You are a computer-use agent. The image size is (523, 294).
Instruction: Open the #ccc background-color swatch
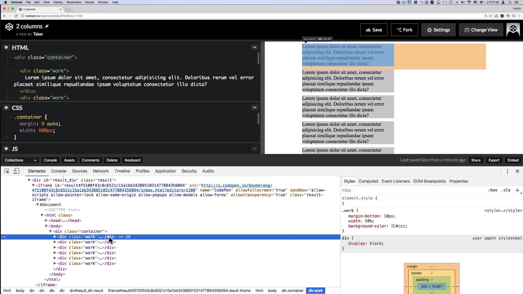click(x=393, y=226)
